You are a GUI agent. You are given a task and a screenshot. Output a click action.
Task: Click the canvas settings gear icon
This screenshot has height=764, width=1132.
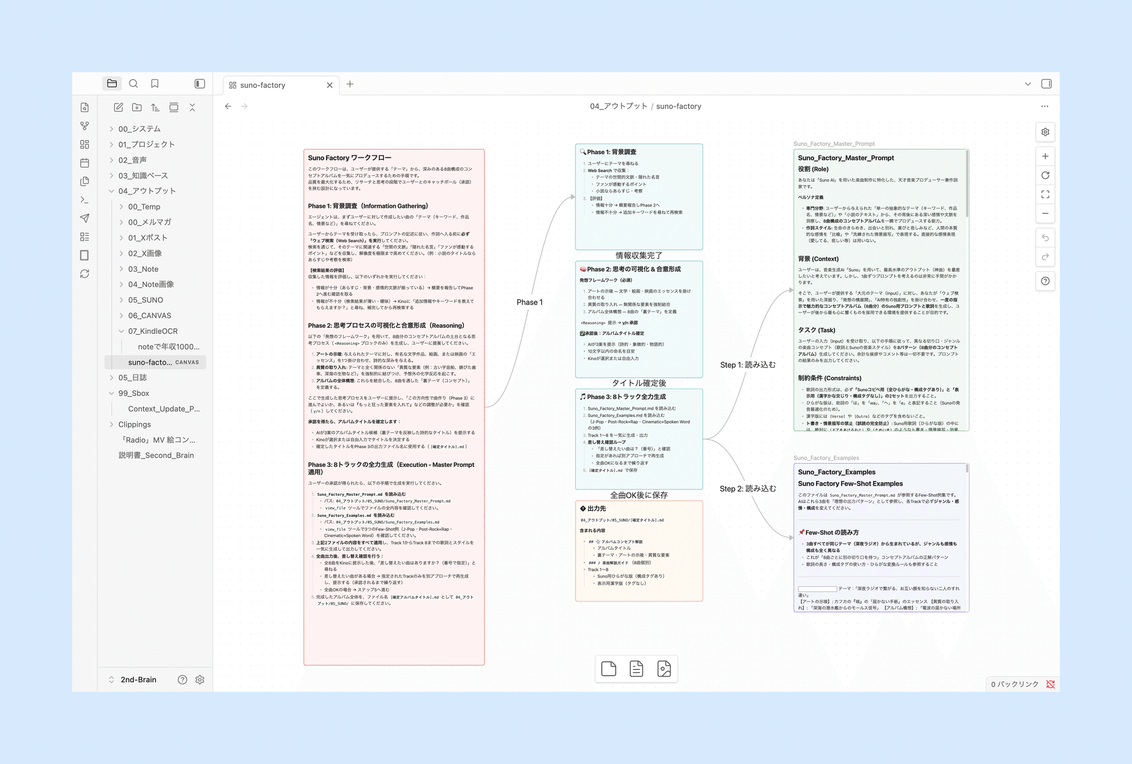pyautogui.click(x=1045, y=132)
